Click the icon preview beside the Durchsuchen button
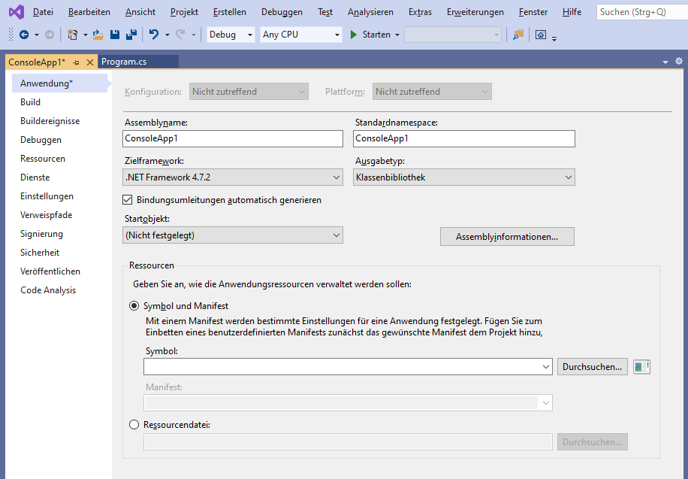The width and height of the screenshot is (688, 479). pos(641,367)
